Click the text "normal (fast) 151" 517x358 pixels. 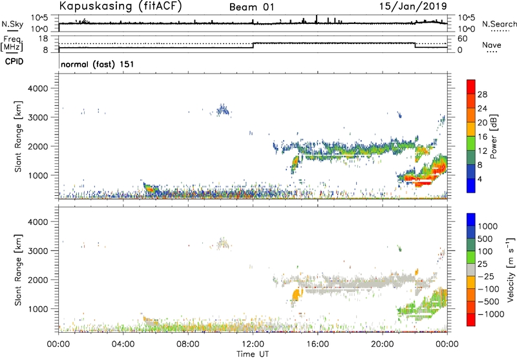pyautogui.click(x=98, y=64)
